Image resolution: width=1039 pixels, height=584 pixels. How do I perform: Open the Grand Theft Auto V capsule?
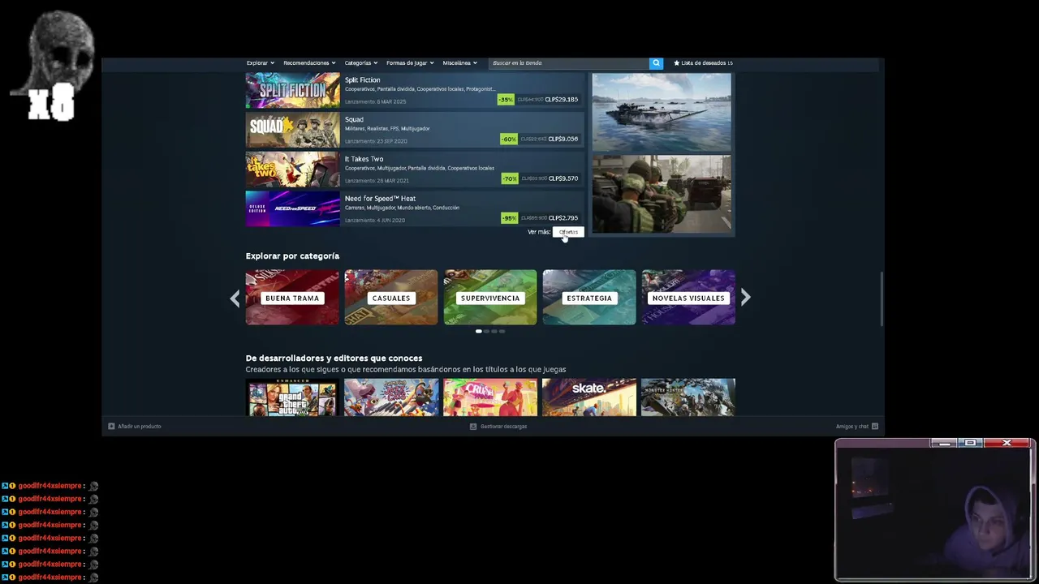[x=292, y=397]
